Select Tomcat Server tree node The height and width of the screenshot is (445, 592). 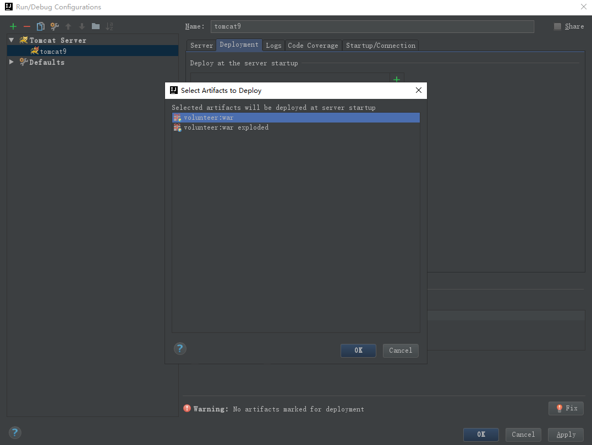(58, 40)
